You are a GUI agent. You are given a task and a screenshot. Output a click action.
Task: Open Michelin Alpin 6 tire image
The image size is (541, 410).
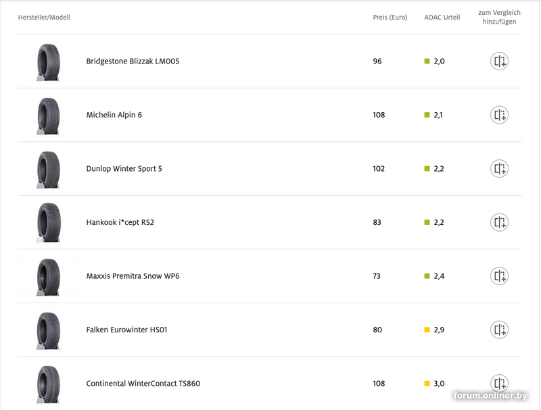[48, 116]
